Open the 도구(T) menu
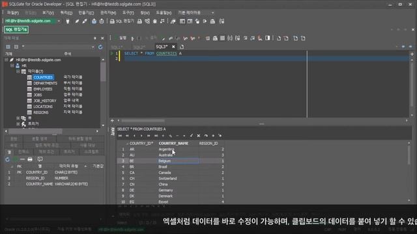Image resolution: width=417 pixels, height=234 pixels. tap(128, 13)
